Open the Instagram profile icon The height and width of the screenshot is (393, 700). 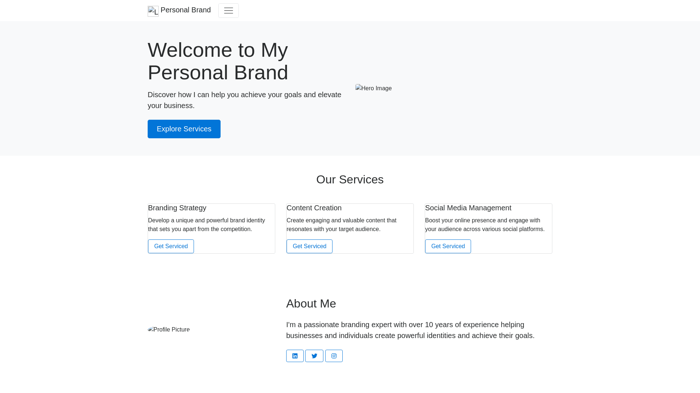coord(334,356)
